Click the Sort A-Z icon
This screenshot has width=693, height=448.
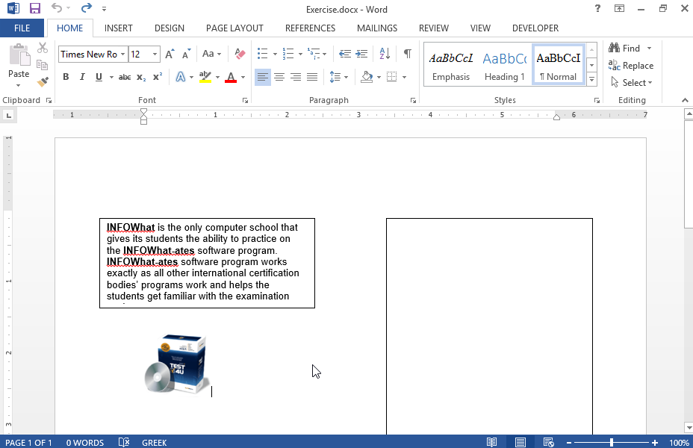coord(385,54)
